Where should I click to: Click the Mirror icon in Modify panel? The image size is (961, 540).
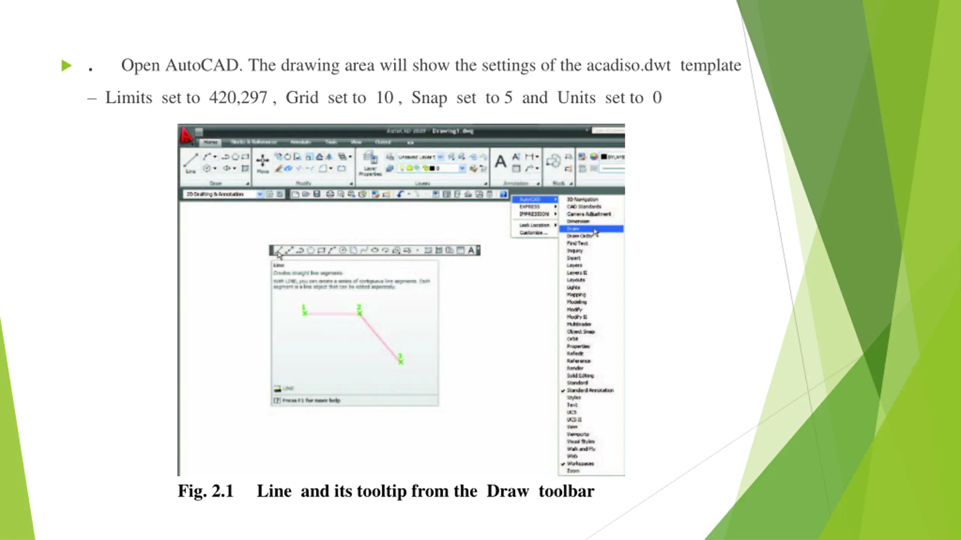pyautogui.click(x=329, y=157)
